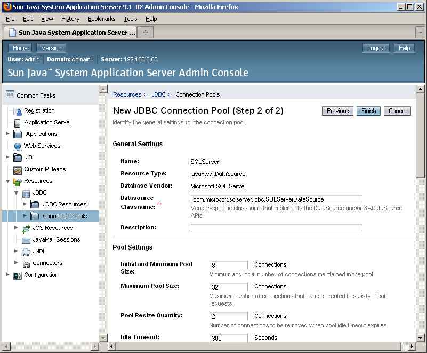Click the main content horizontal scroll right arrow

click(412, 347)
